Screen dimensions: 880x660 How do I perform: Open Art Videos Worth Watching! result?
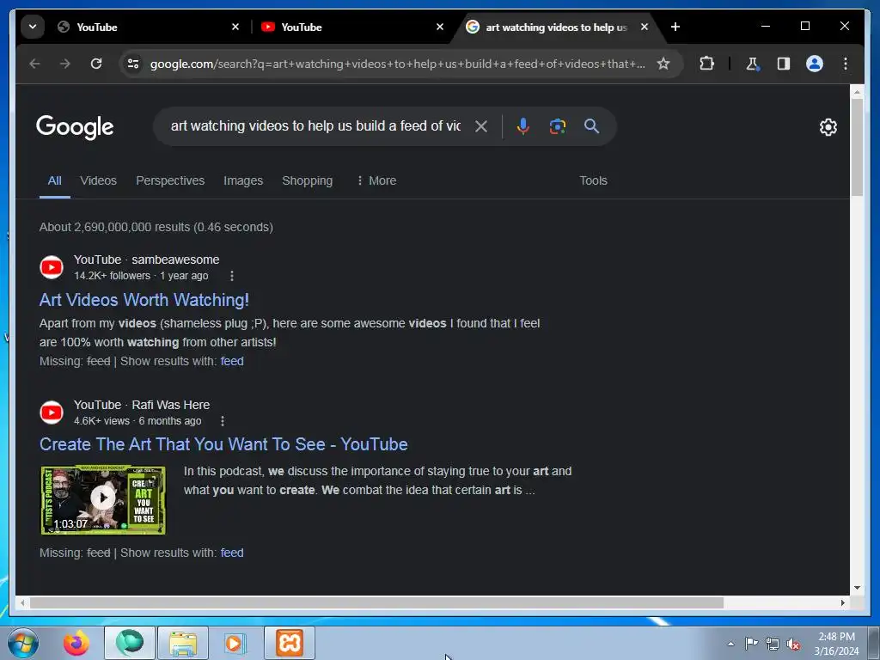point(144,300)
